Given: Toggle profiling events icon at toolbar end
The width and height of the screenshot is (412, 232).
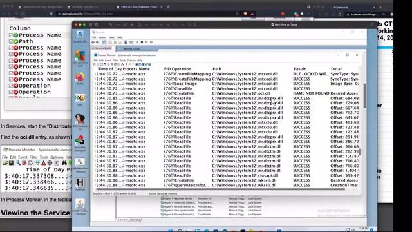Looking at the screenshot, I should (149, 64).
